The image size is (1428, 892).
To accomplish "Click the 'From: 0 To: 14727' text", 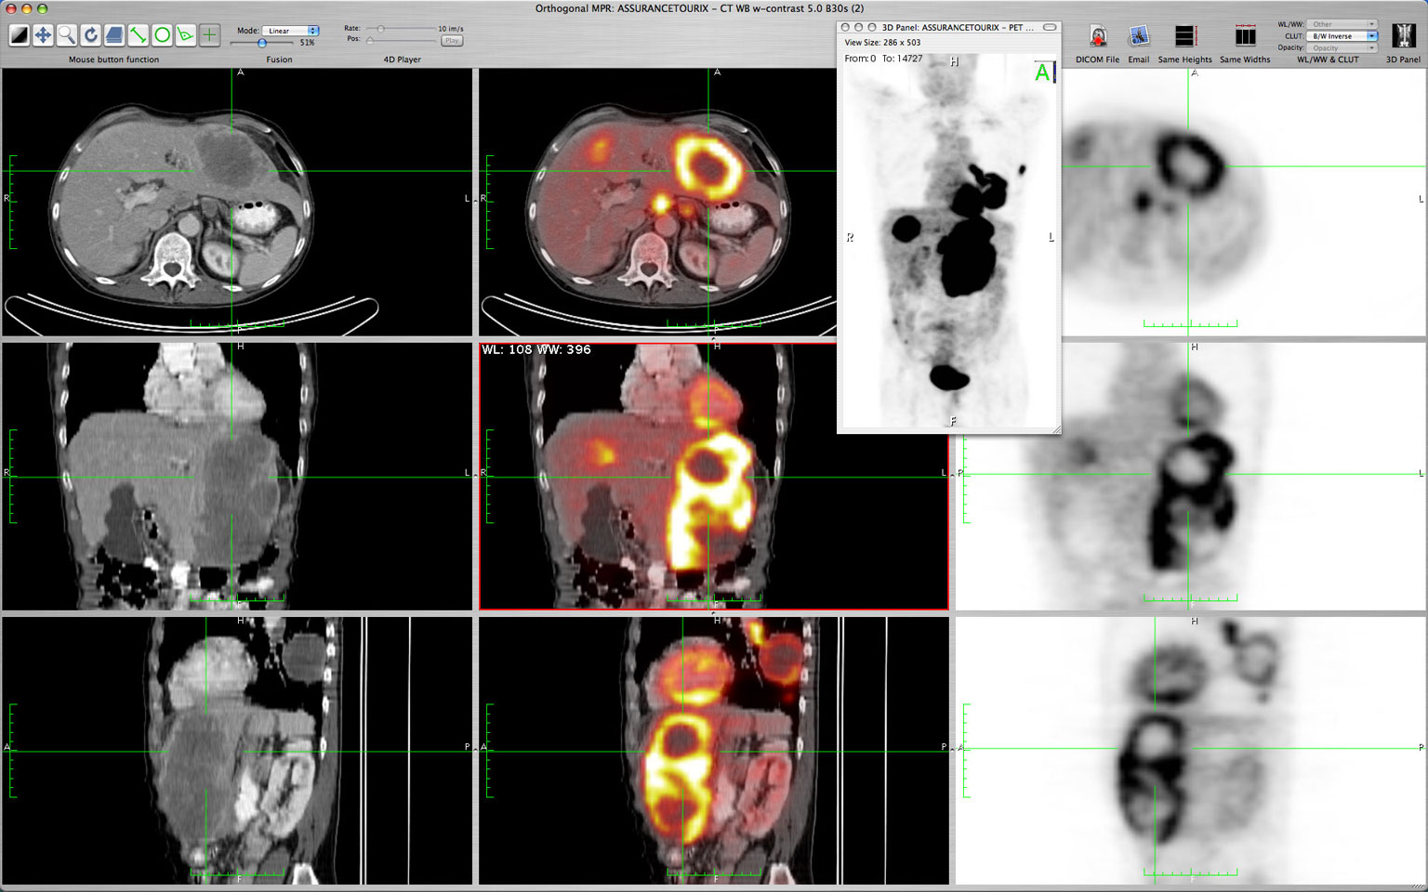I will coord(883,59).
